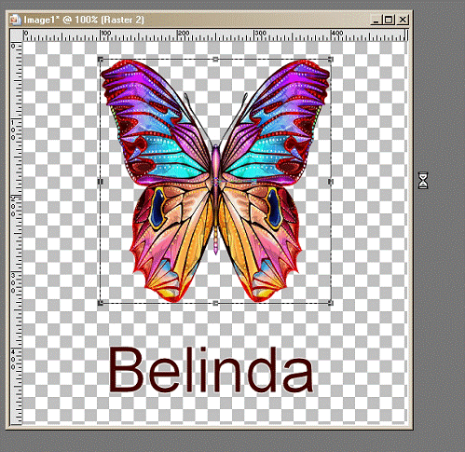This screenshot has height=452, width=465.
Task: Click the 300 mark on vertical ruler
Action: coord(13,282)
